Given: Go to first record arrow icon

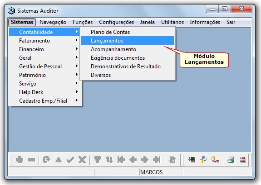Looking at the screenshot, I should 121,160.
